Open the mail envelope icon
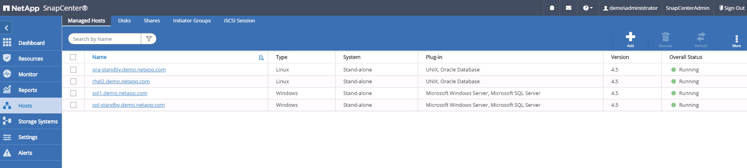 (568, 8)
